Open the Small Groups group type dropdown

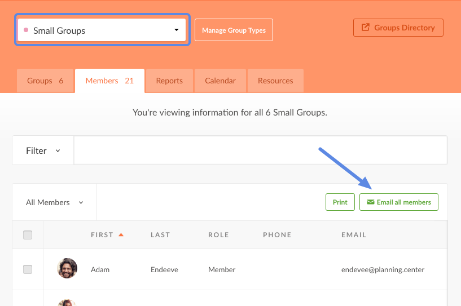tap(102, 30)
